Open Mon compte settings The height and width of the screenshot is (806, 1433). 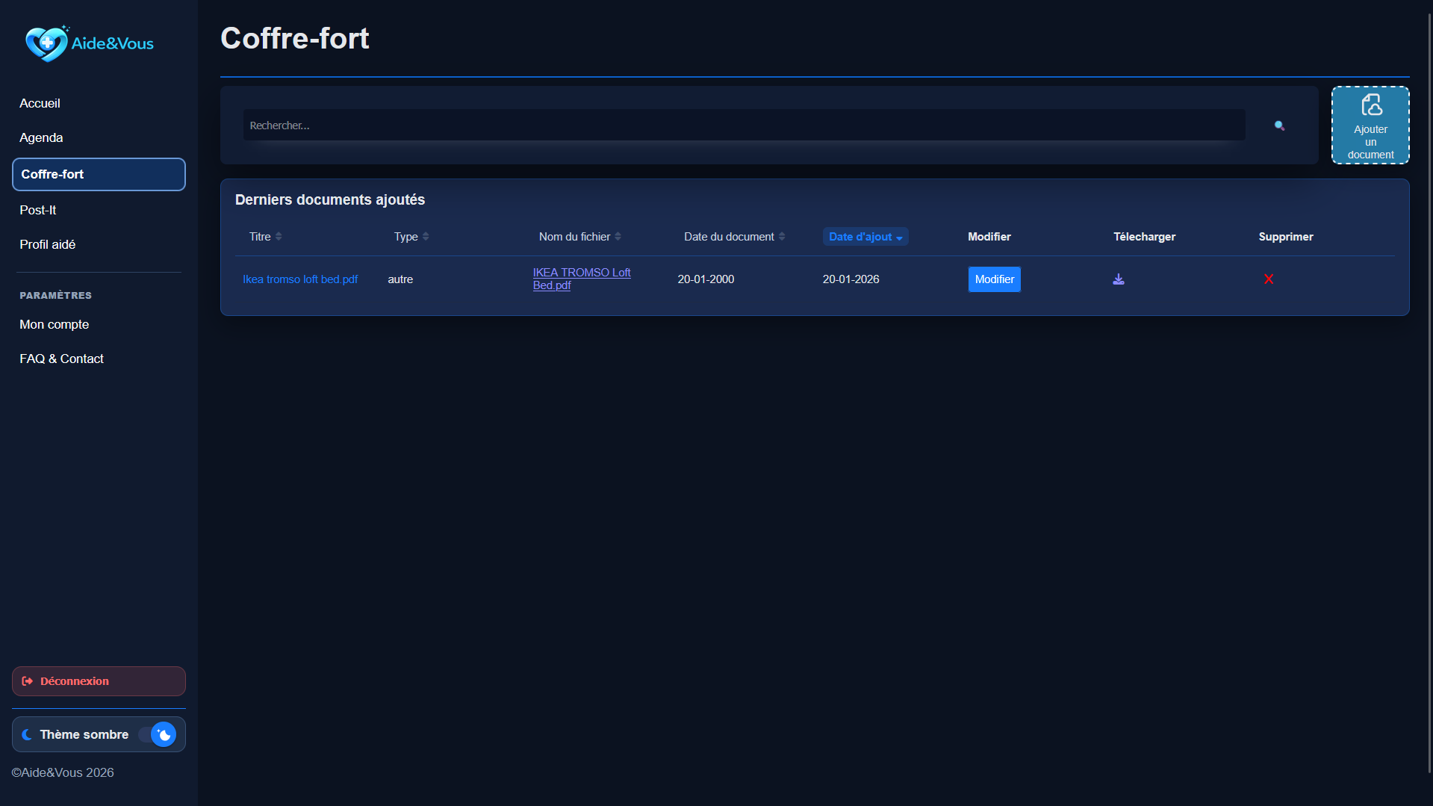tap(54, 324)
